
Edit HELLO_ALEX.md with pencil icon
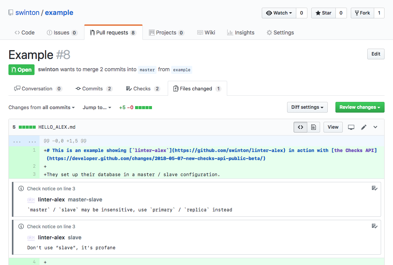(364, 127)
